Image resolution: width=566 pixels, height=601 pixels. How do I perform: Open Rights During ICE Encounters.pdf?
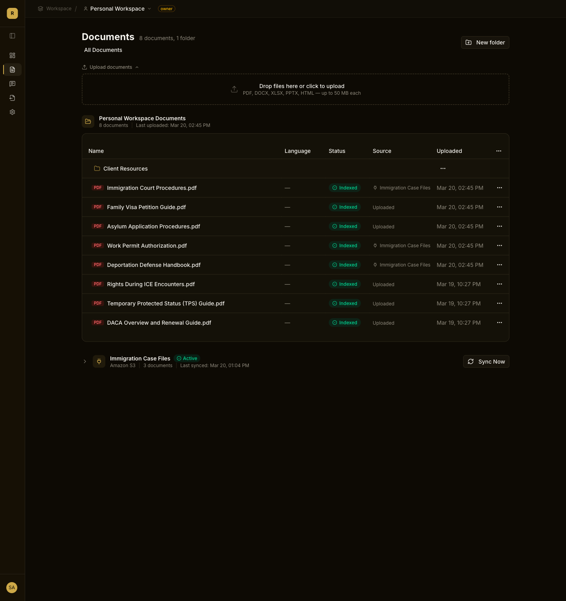tap(151, 284)
